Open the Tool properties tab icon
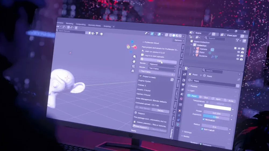This screenshot has height=151, width=269. coord(185,74)
